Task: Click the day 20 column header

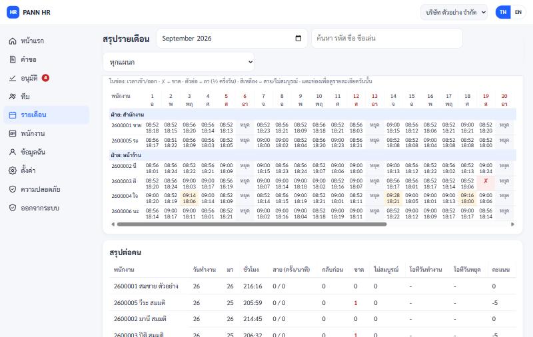Action: 504,100
